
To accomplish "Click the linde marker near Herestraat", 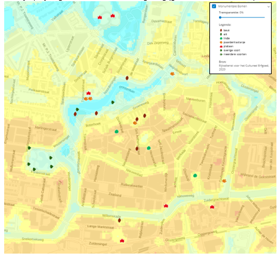I will [x=149, y=148].
